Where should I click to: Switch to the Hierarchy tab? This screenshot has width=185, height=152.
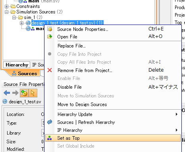17,65
